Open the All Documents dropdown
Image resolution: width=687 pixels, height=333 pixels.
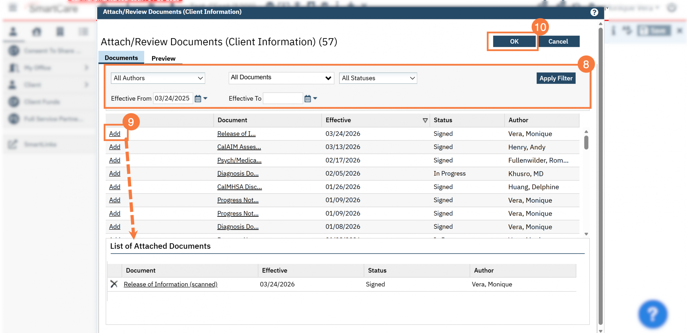pos(281,78)
